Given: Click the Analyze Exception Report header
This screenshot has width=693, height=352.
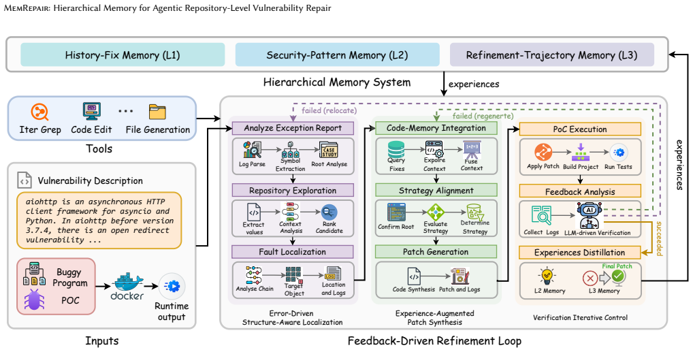Looking at the screenshot, I should [293, 128].
